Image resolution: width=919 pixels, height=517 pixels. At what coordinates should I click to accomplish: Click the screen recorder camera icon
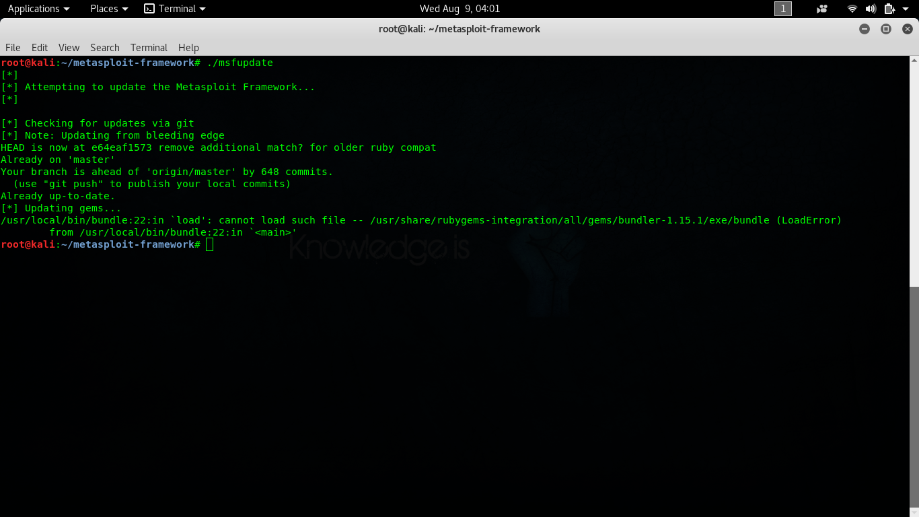click(821, 9)
